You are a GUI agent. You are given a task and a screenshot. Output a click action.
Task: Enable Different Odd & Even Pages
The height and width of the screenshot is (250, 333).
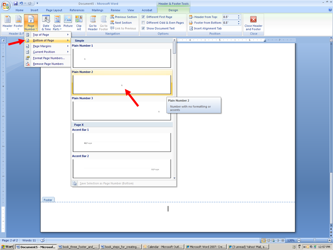pyautogui.click(x=143, y=23)
